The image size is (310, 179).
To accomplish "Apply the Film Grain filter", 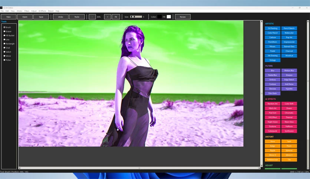I will click(x=273, y=93).
